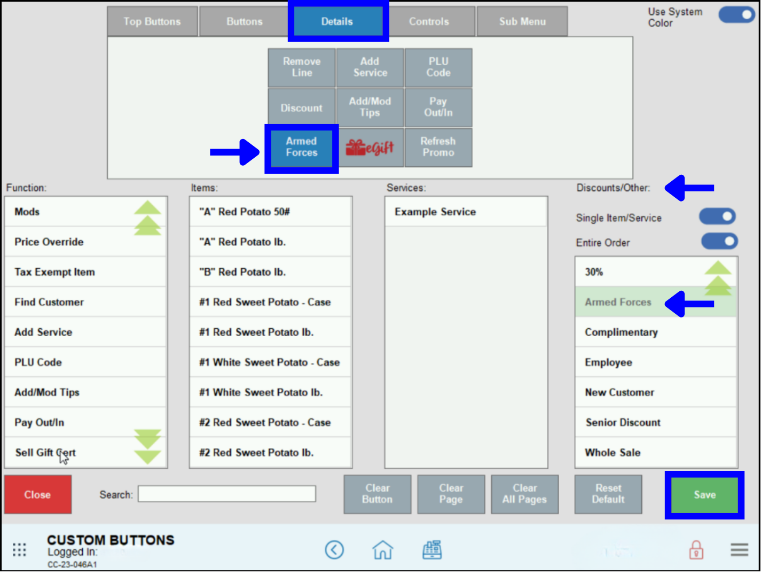Open the Home screen icon
Image resolution: width=761 pixels, height=573 pixels.
[x=382, y=549]
